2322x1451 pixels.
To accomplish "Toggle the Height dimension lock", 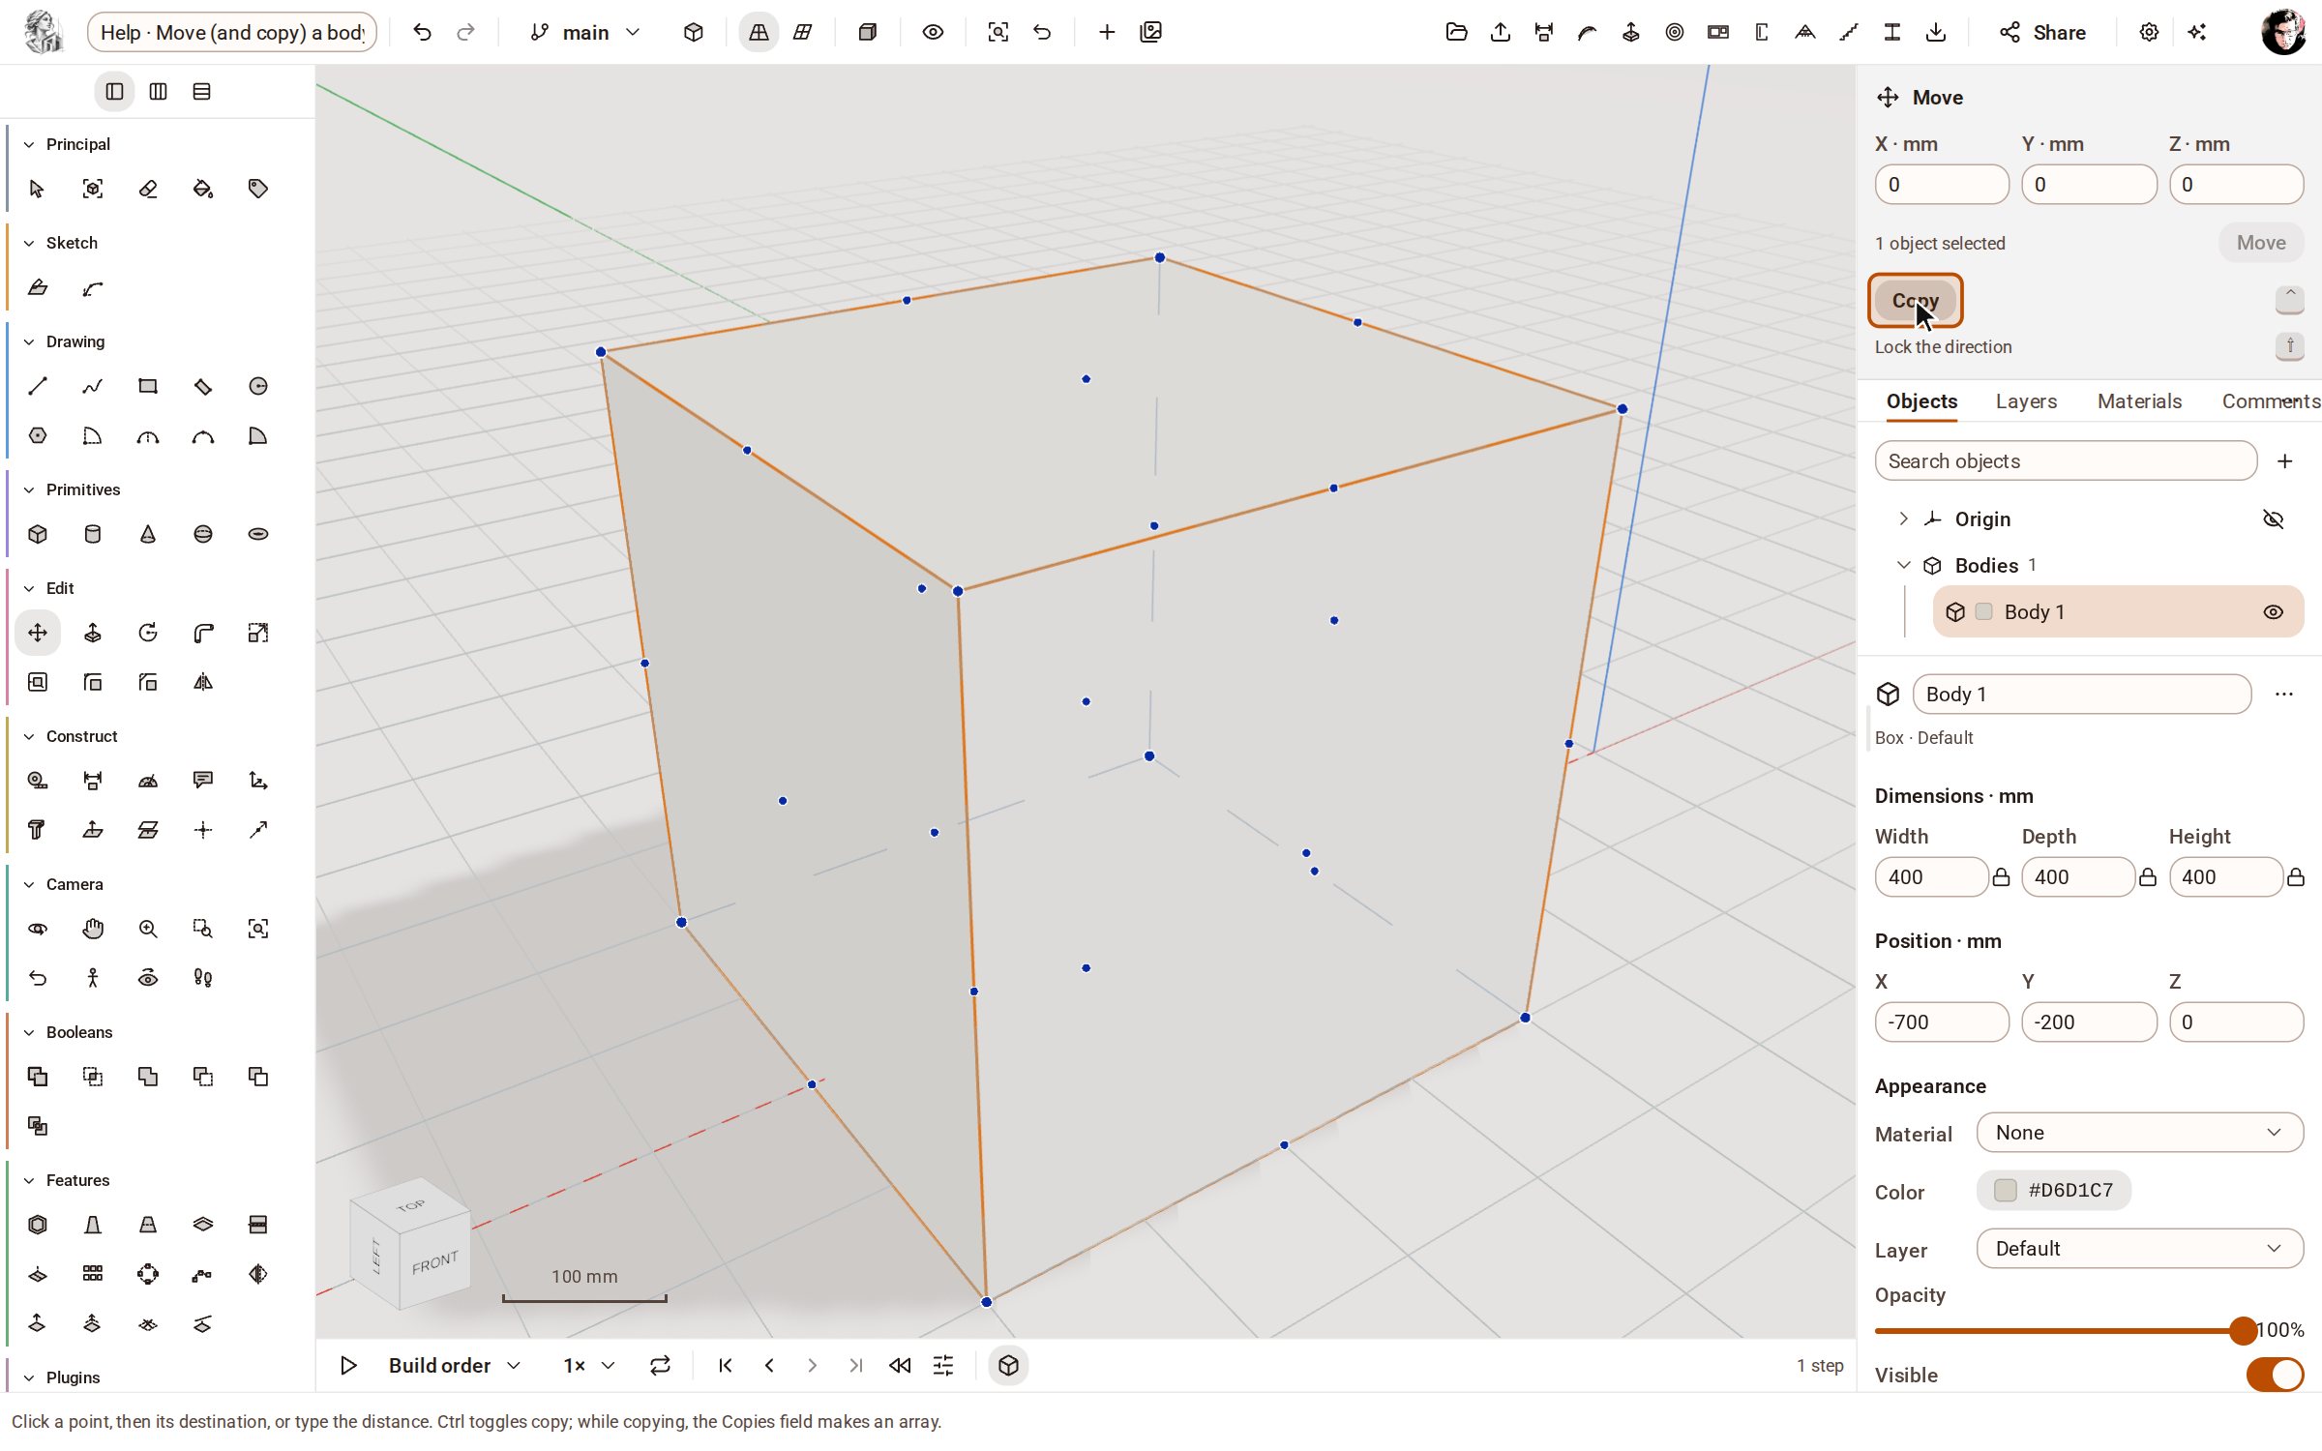I will point(2295,877).
